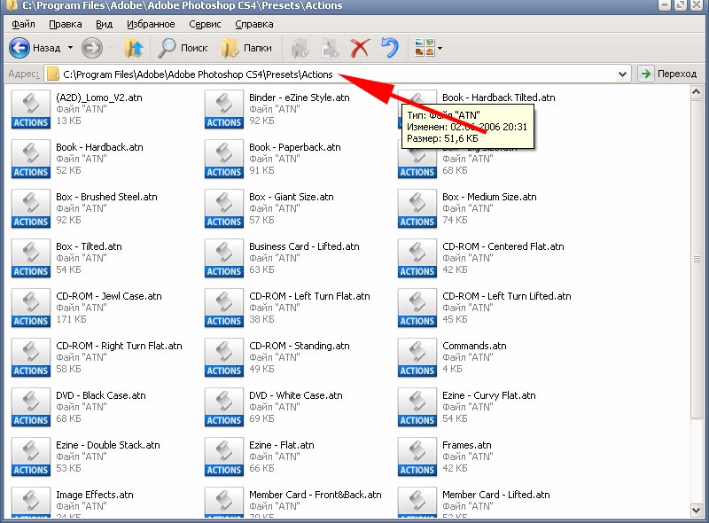Open the Файл menu
The width and height of the screenshot is (709, 523).
[24, 24]
